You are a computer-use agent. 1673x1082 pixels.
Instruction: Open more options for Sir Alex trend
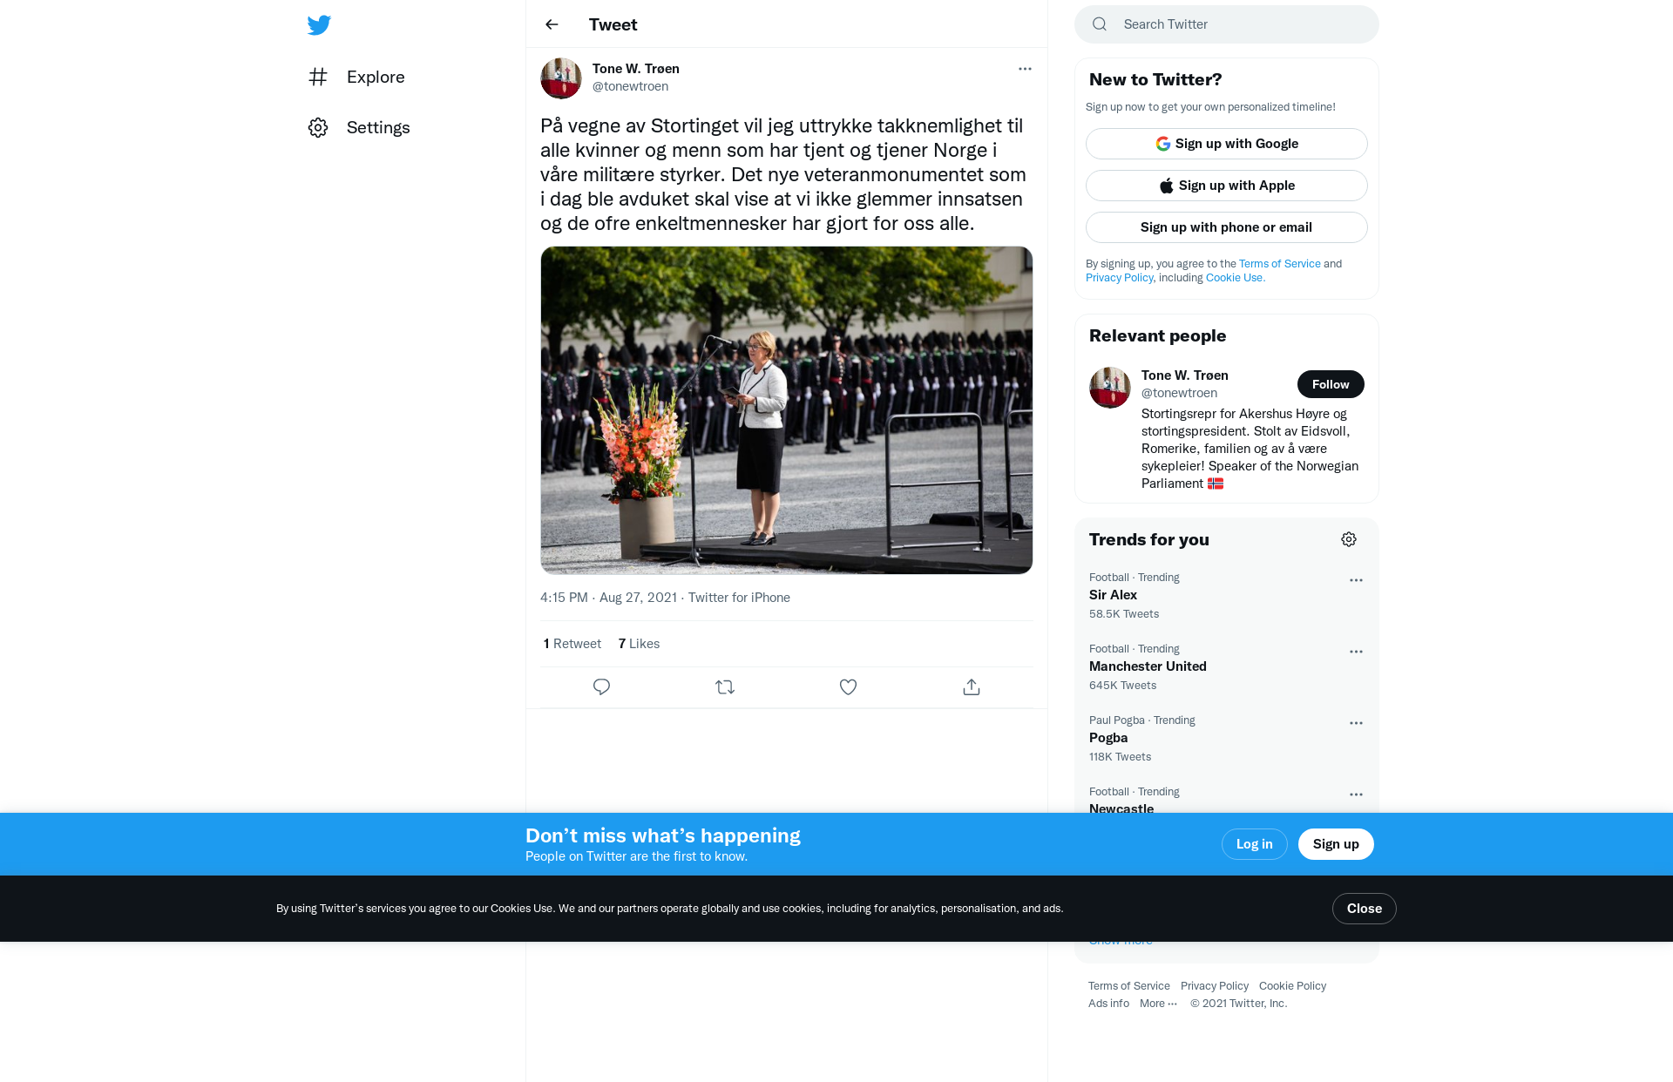pyautogui.click(x=1356, y=580)
